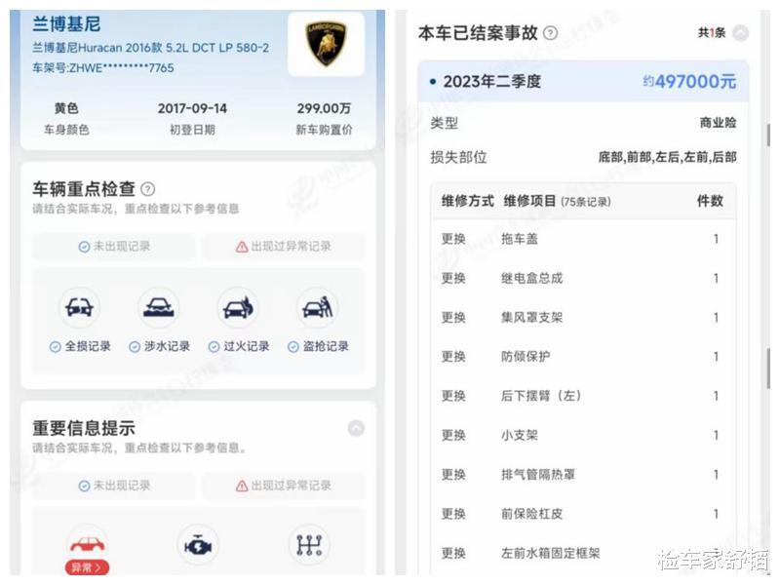Image resolution: width=780 pixels, height=585 pixels.
Task: Open the total loss record icon
Action: pyautogui.click(x=79, y=307)
